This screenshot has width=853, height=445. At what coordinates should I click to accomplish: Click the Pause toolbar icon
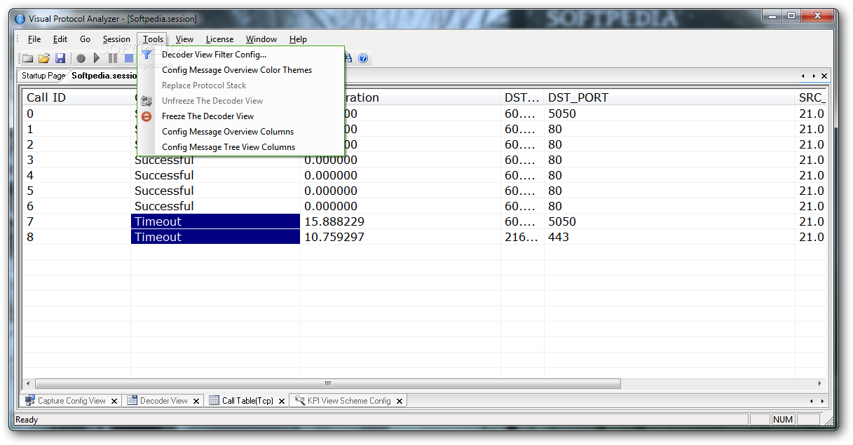[x=113, y=58]
